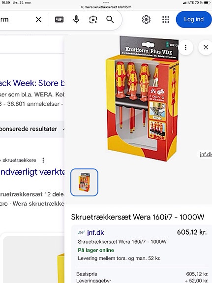Click the Skruetrækkersæt Wera 160i/7 product title
The image size is (212, 283).
point(138,217)
